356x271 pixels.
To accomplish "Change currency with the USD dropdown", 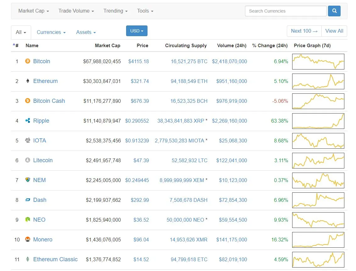I will 137,31.
